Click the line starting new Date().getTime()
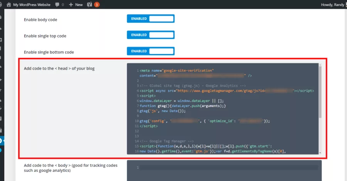Screen dimensions: 347x181 point(213,151)
